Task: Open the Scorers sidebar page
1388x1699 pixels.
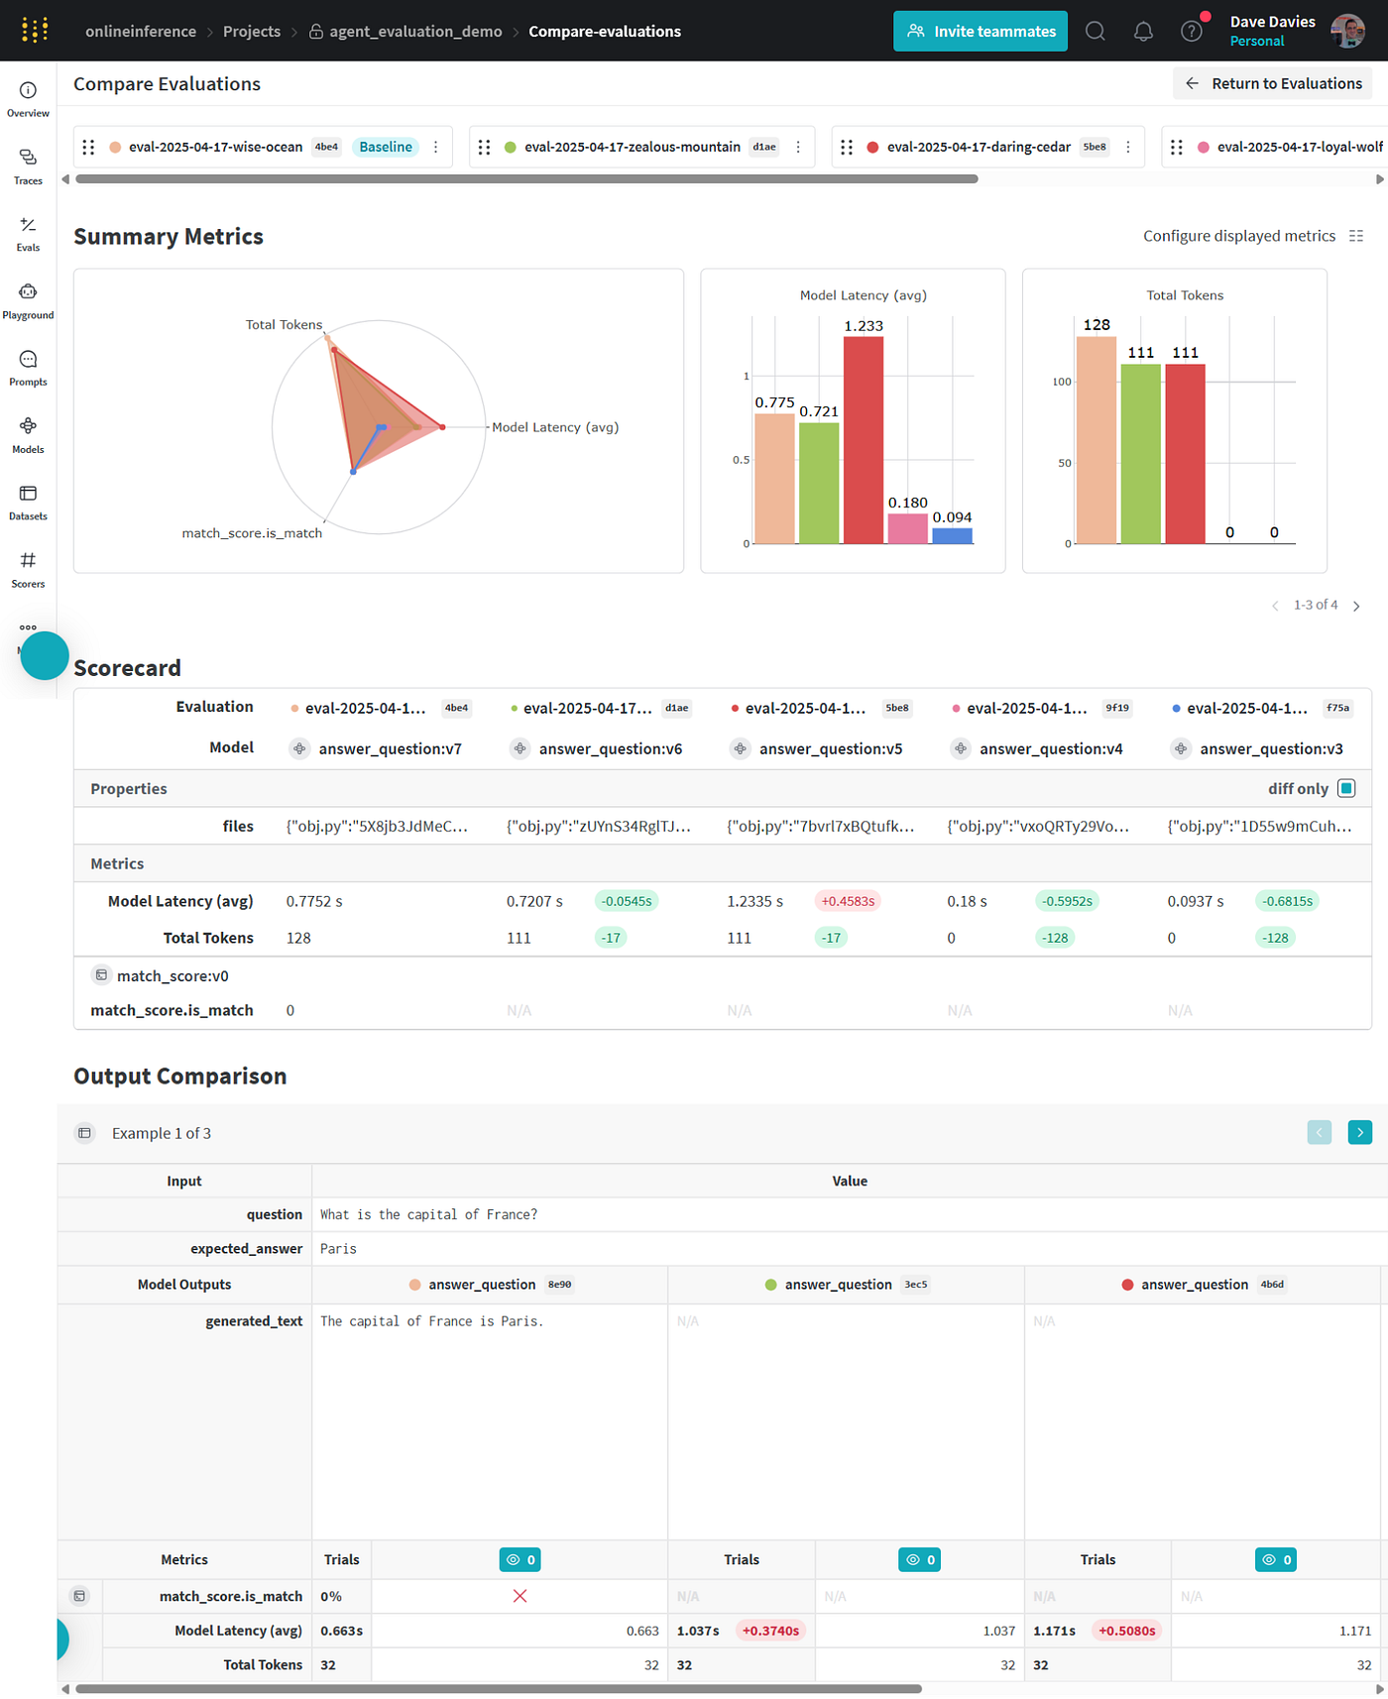Action: [28, 571]
